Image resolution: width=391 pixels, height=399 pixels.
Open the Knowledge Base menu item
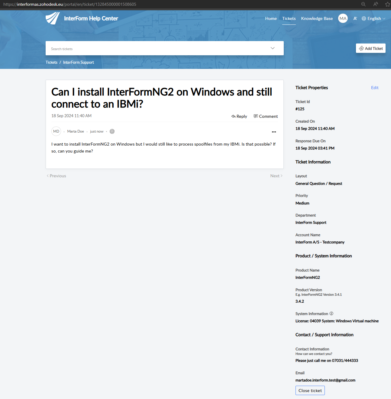(x=317, y=18)
